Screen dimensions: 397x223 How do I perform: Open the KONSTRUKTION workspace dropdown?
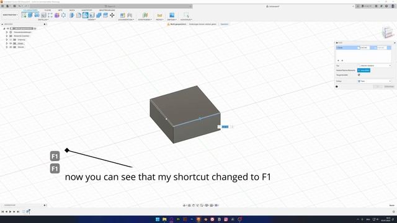point(10,15)
